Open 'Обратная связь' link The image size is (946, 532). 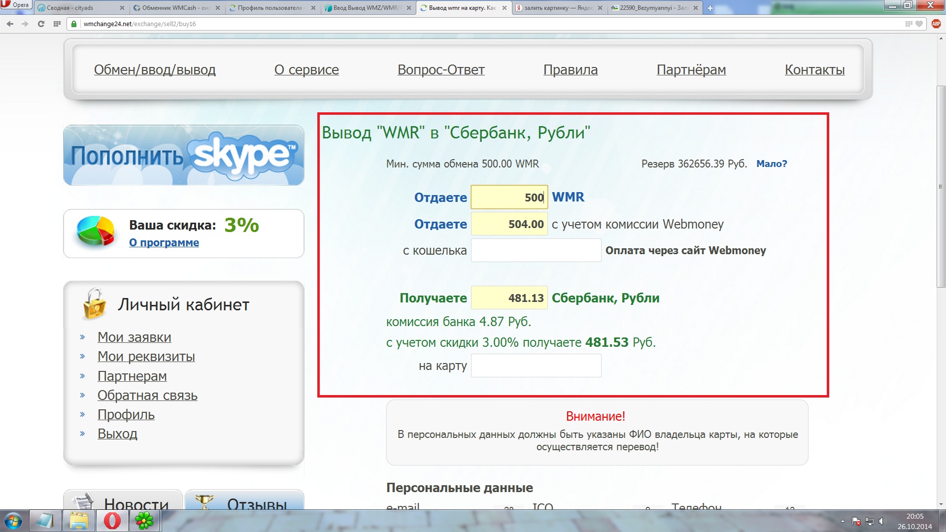coord(147,396)
